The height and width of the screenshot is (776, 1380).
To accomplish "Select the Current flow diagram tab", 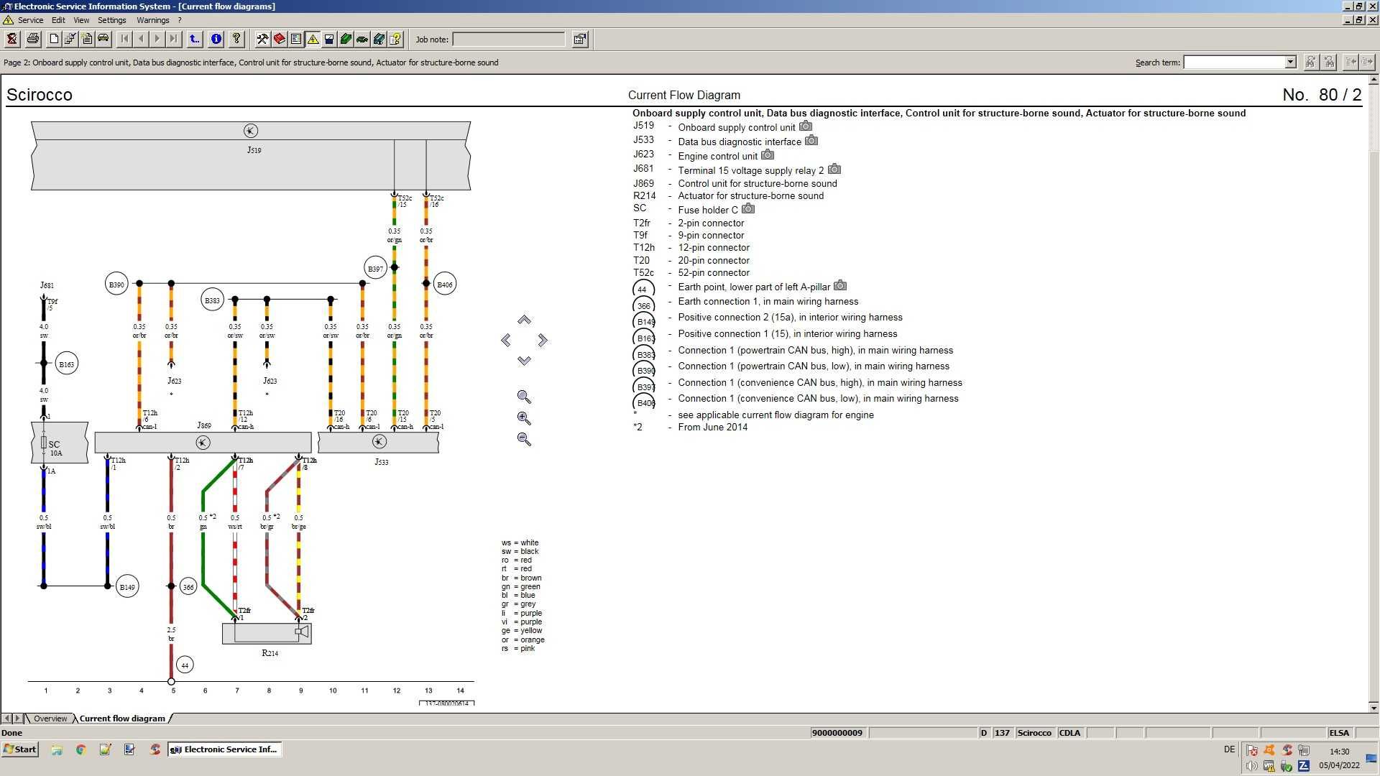I will click(x=122, y=719).
